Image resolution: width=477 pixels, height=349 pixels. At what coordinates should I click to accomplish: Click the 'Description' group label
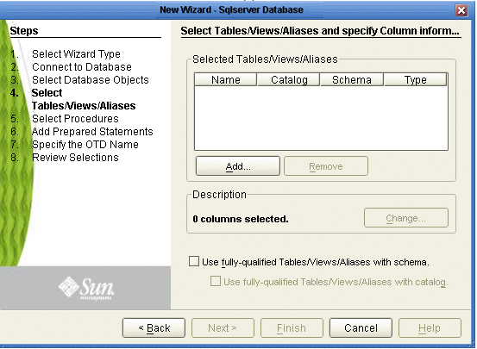tap(219, 195)
